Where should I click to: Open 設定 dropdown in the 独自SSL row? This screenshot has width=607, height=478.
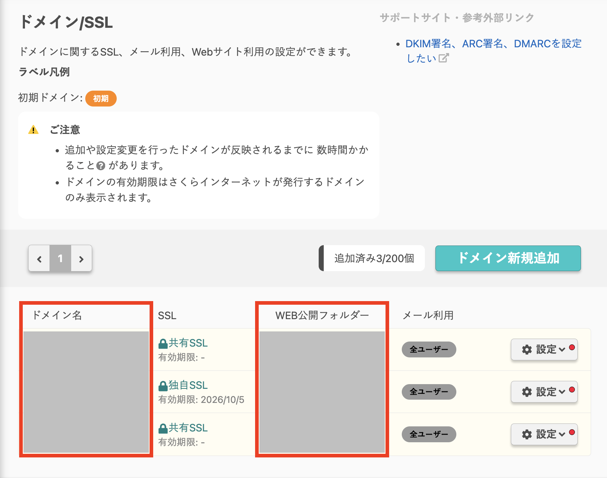coord(544,392)
